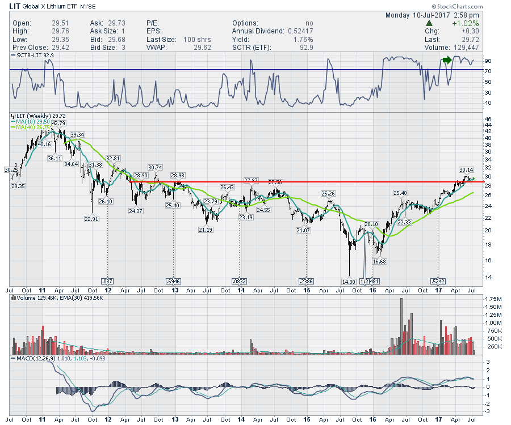Click the green up-triangle change indicator

pos(429,23)
